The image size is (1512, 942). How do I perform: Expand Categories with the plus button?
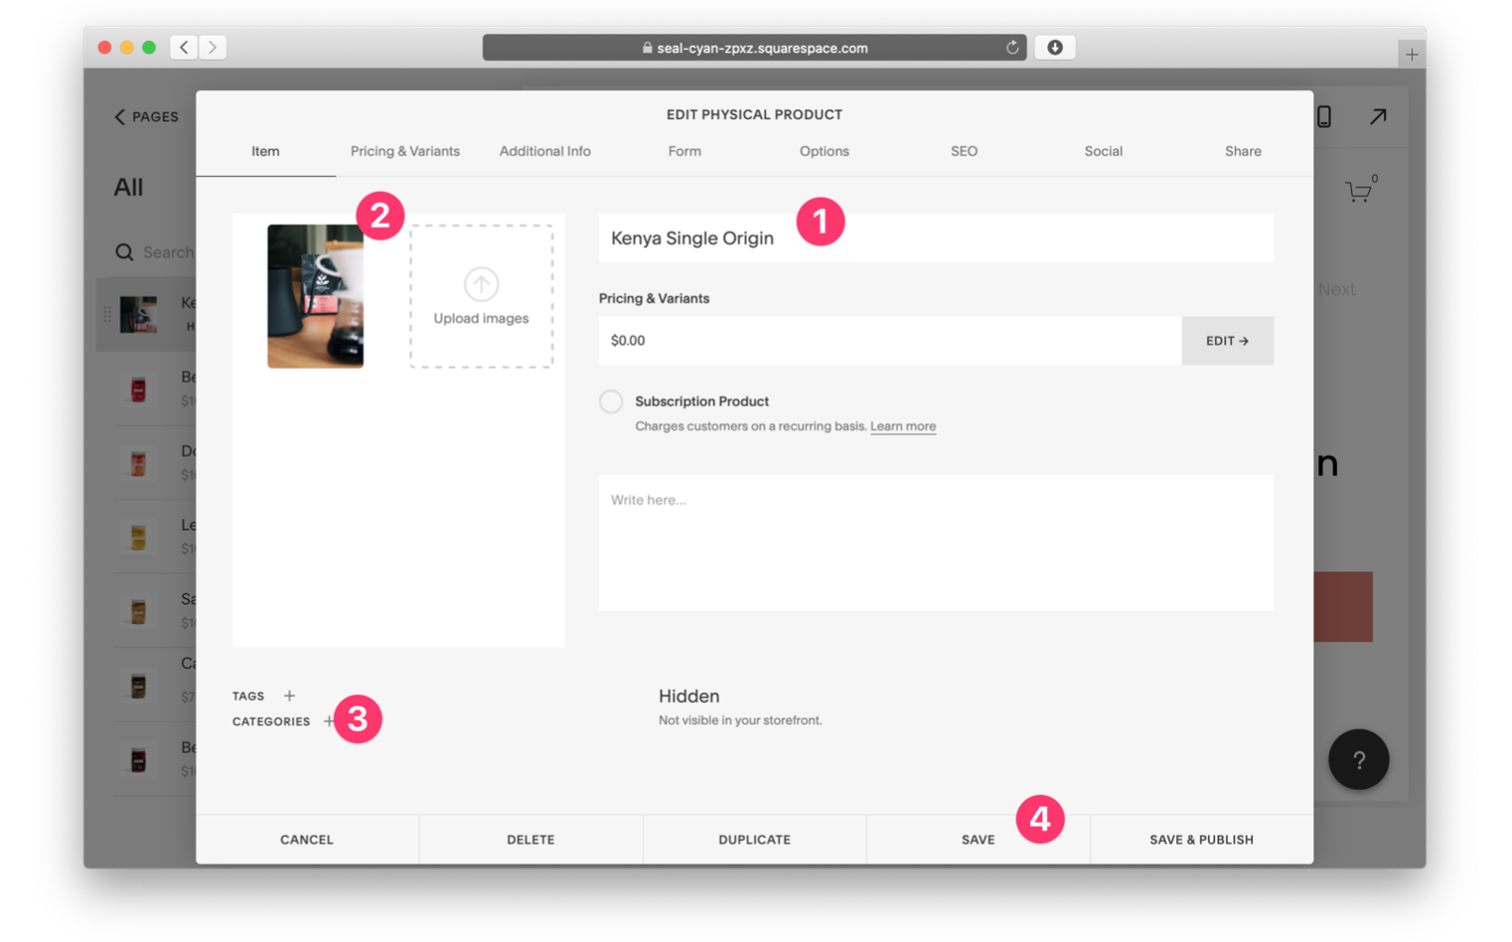click(x=329, y=721)
